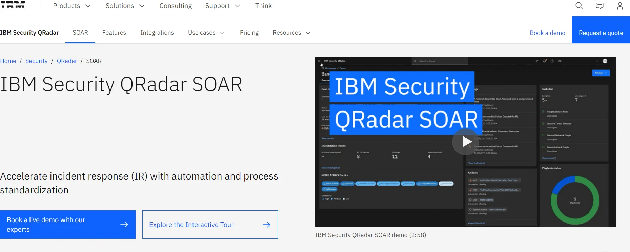The image size is (630, 252).
Task: Click IBM Security QRadar title link
Action: point(29,33)
